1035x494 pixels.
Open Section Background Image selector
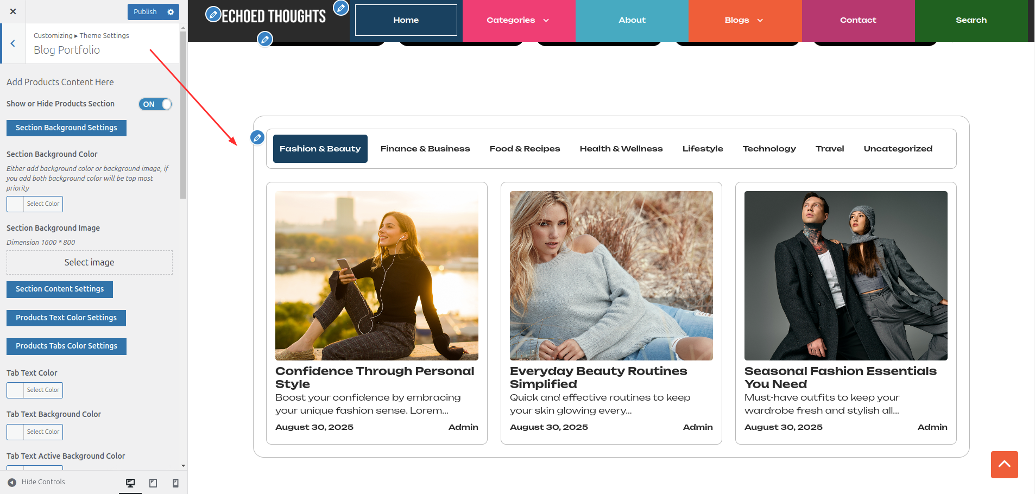pyautogui.click(x=90, y=262)
